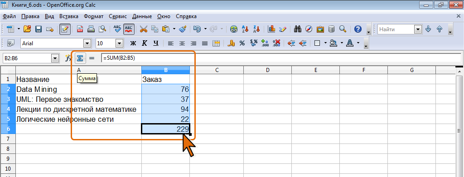
Task: Open the Undo history dropdown arrow
Action: (x=205, y=29)
